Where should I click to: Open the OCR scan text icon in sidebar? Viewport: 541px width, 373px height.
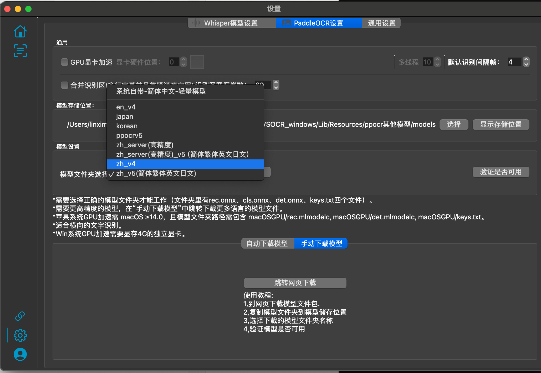20,51
